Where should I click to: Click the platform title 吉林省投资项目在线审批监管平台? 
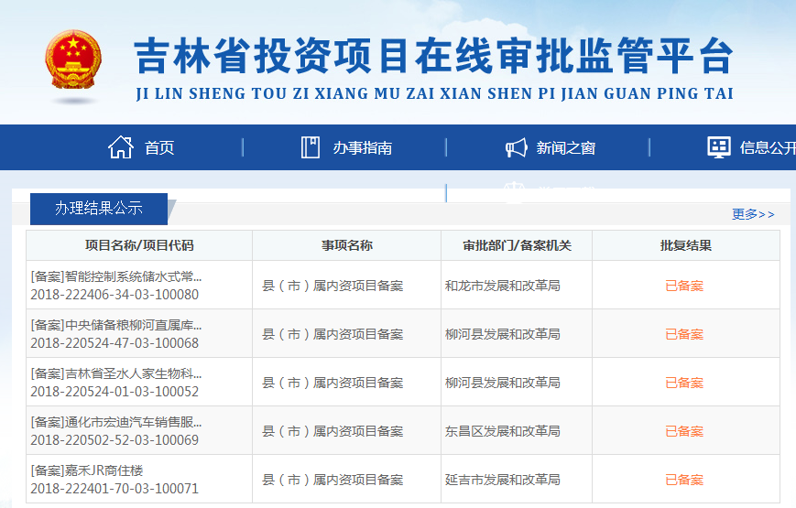(433, 57)
